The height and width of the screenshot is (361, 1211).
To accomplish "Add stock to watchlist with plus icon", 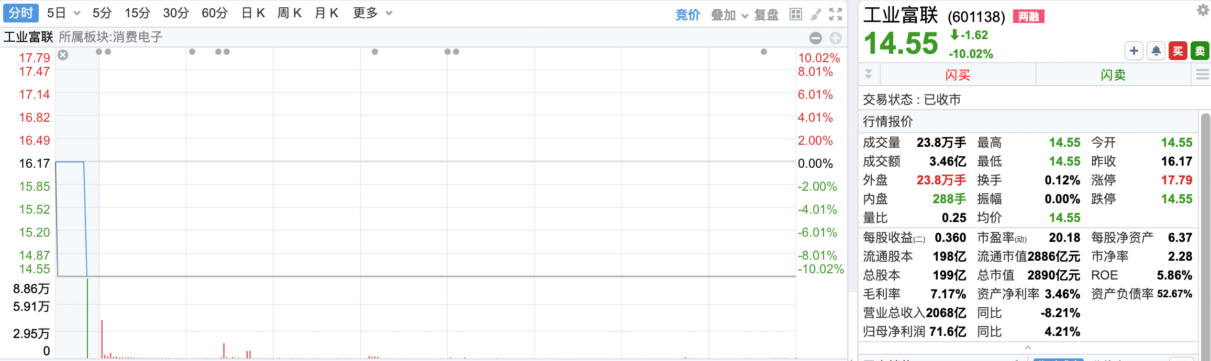I will coord(1134,51).
